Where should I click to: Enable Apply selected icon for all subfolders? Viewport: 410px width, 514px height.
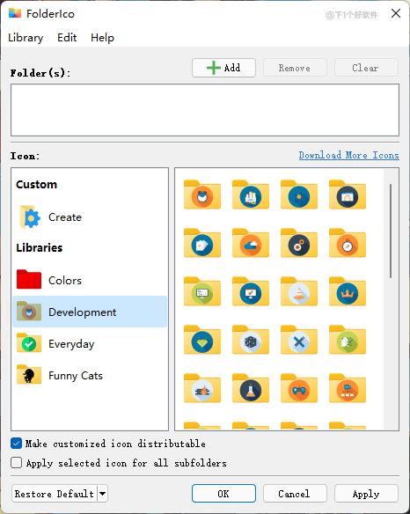click(17, 463)
